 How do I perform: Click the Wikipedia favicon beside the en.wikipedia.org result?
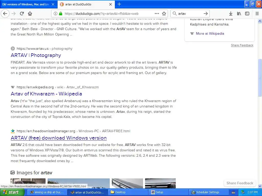pos(13,87)
